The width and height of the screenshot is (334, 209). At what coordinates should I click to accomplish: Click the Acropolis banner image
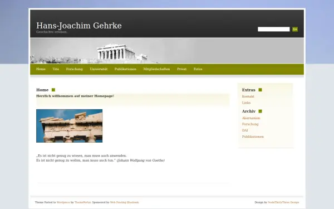(167, 51)
